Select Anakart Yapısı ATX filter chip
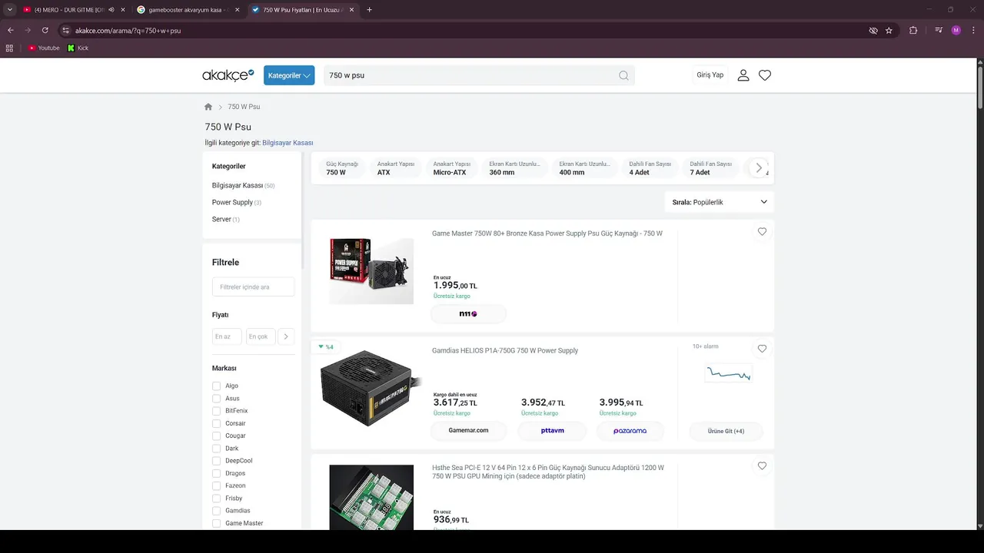This screenshot has width=984, height=553. 396,168
